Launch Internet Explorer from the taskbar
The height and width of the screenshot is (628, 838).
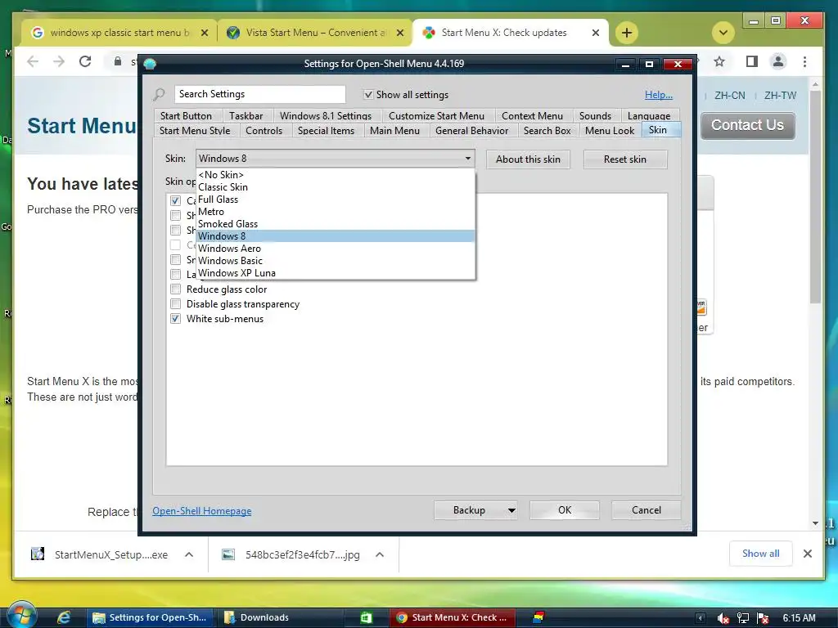coord(64,617)
